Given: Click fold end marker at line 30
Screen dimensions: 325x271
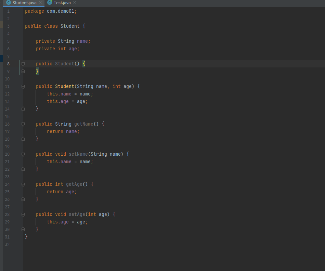Looking at the screenshot, I should (23, 229).
